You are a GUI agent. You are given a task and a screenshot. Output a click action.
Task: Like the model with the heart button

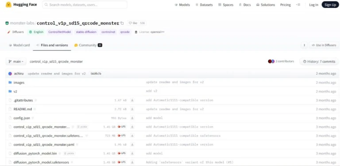(x=133, y=23)
